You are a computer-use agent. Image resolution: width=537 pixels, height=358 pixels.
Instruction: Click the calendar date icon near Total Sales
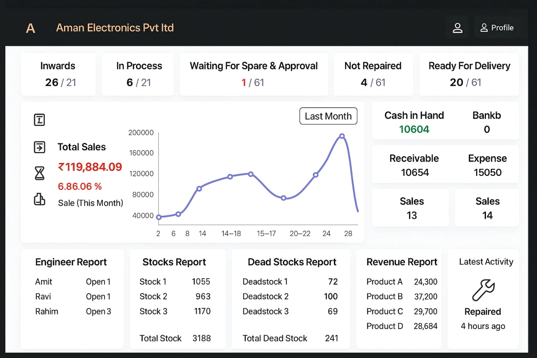[39, 119]
